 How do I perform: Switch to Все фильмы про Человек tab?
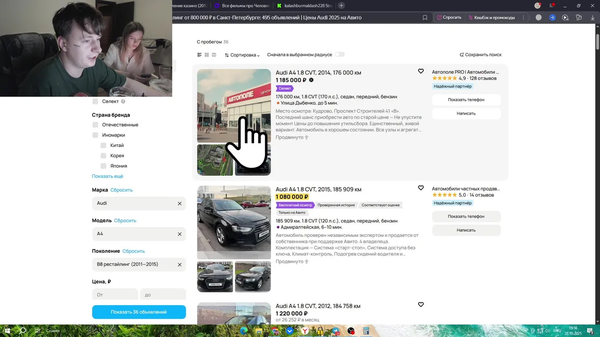pos(242,6)
